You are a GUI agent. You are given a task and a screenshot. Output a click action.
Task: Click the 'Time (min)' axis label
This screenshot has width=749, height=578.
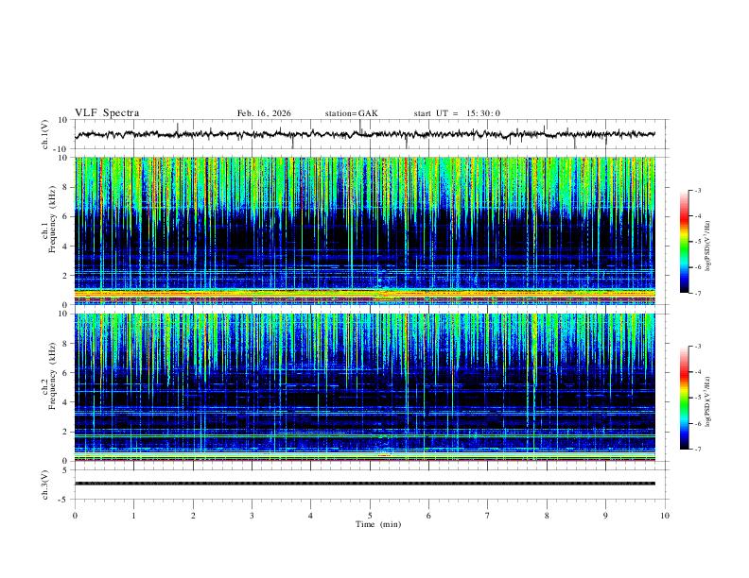click(378, 524)
